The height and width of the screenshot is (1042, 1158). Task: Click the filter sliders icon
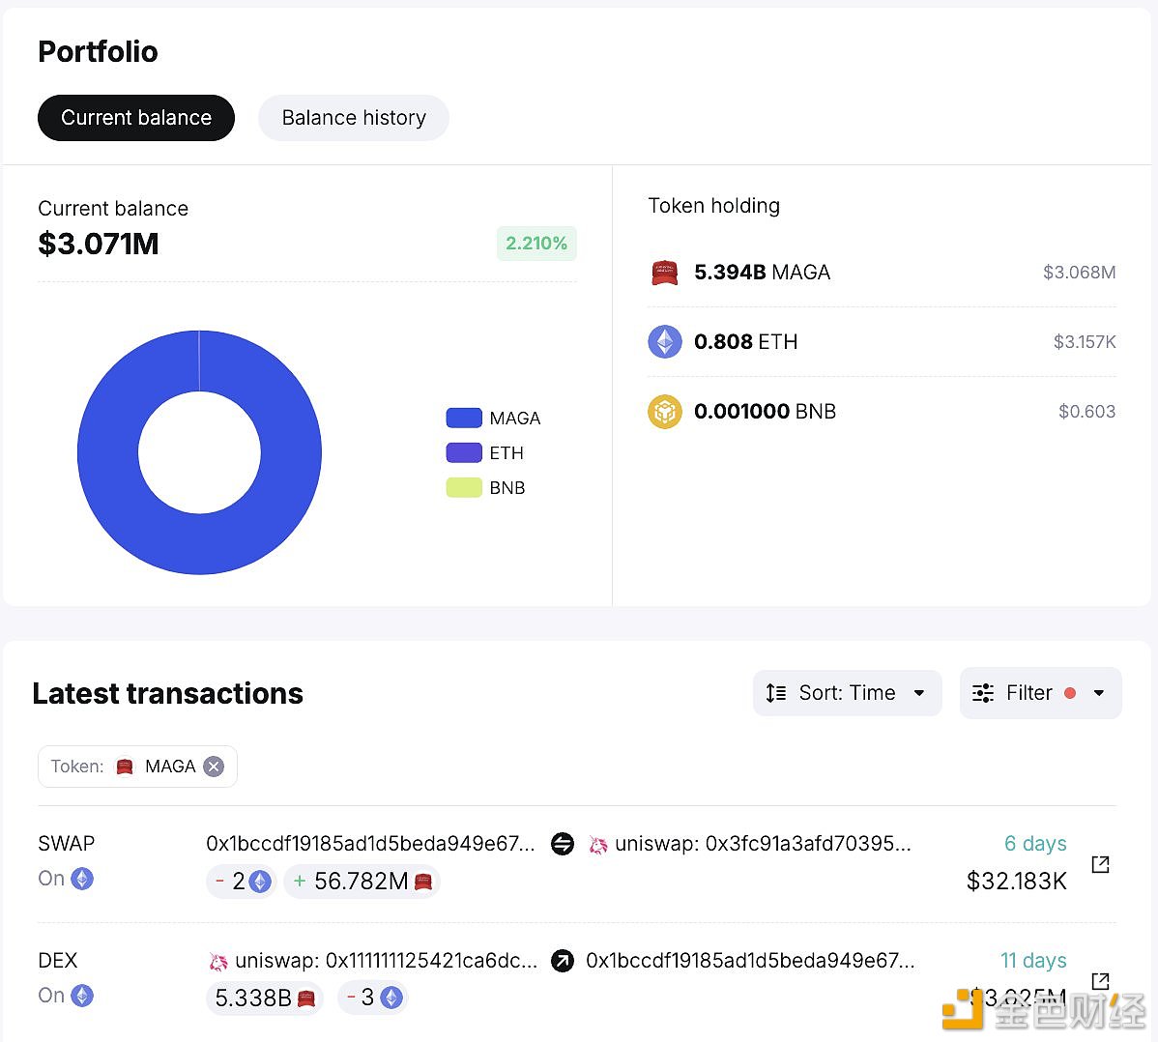pos(983,693)
